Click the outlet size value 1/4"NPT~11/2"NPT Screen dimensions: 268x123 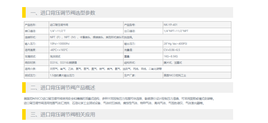point(176,31)
